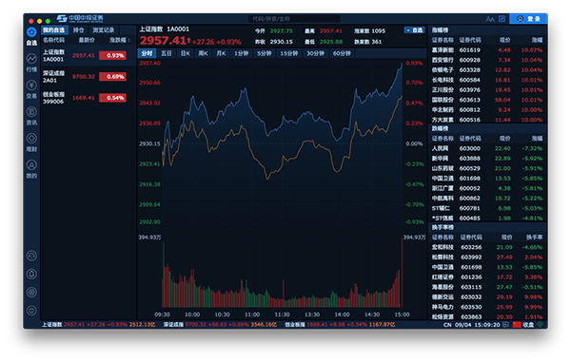The image size is (571, 362).
Task: Select the 15分钟 chart tab
Action: (289, 53)
